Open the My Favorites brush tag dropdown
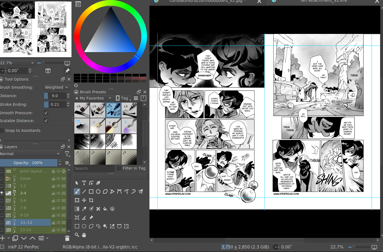The width and height of the screenshot is (383, 252). [x=93, y=98]
